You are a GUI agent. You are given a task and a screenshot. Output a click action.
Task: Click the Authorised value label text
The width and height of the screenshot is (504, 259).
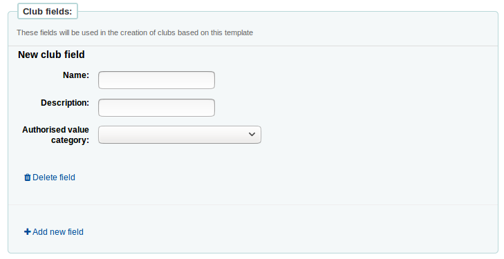pos(55,130)
